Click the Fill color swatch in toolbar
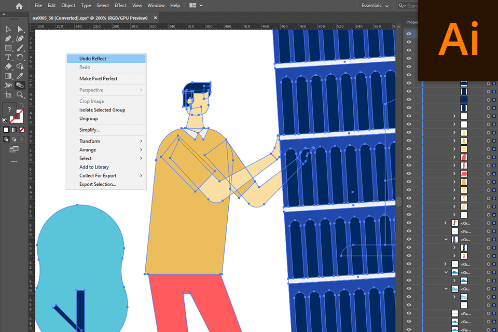 click(x=9, y=109)
